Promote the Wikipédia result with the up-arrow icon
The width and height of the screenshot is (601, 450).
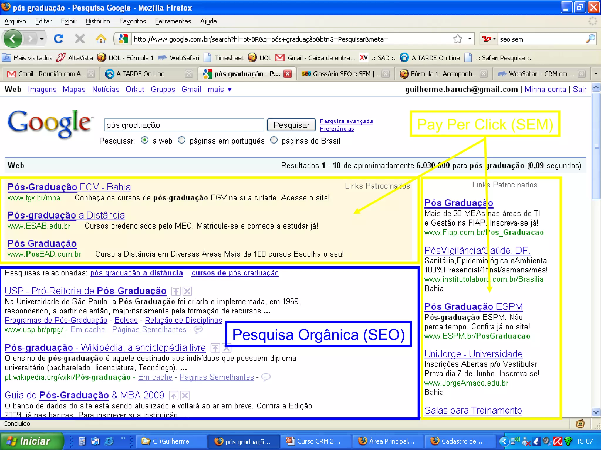click(x=215, y=348)
